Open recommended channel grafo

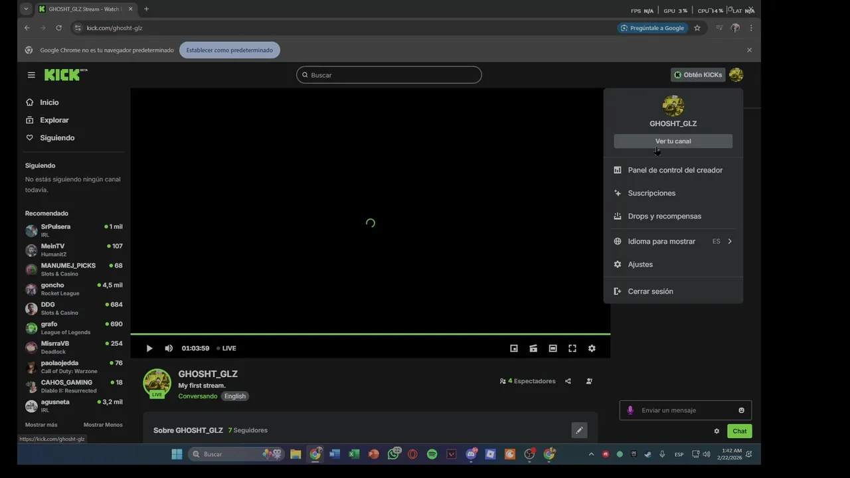pyautogui.click(x=74, y=328)
